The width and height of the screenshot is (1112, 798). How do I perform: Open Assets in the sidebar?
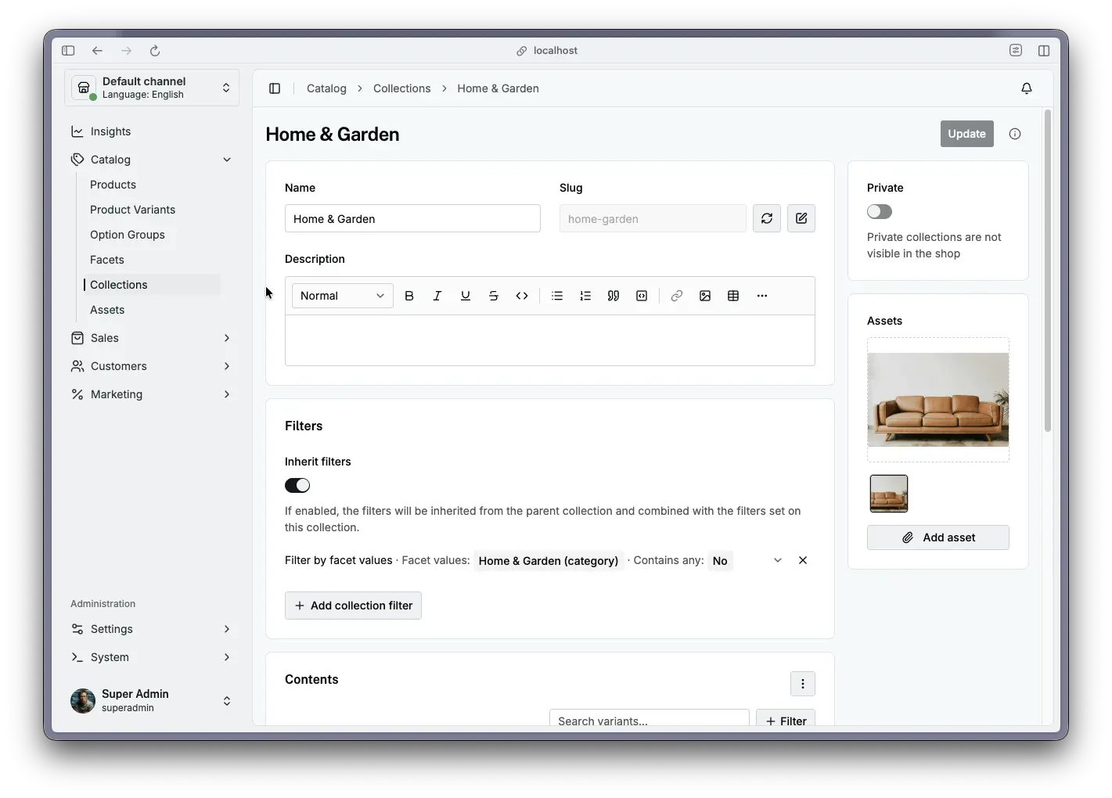click(107, 310)
